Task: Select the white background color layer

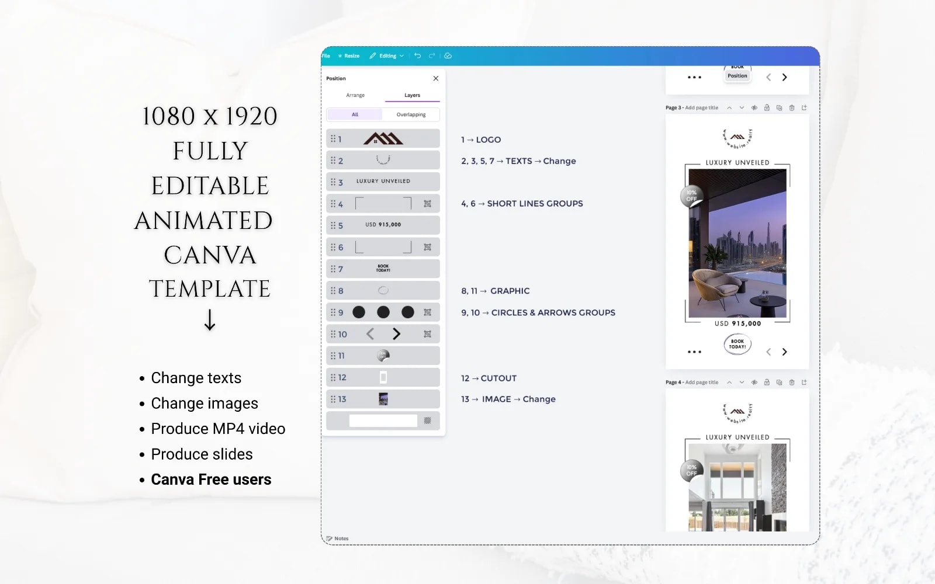Action: click(x=383, y=420)
